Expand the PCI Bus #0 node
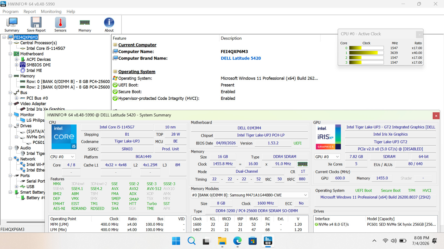 (x=17, y=98)
